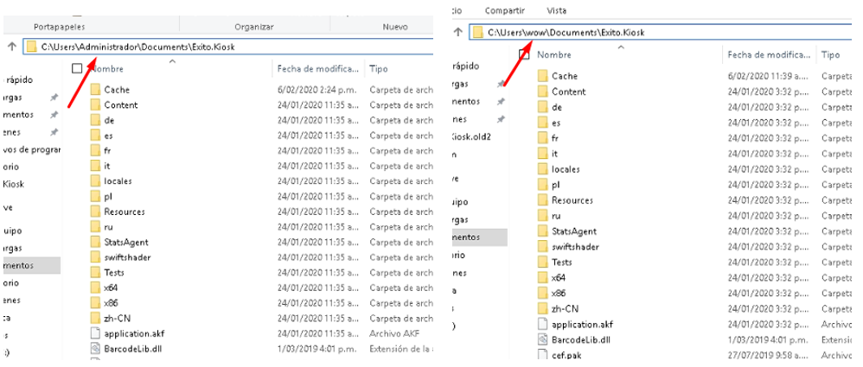Switch to the Vista ribbon tab
The width and height of the screenshot is (863, 367).
click(557, 9)
